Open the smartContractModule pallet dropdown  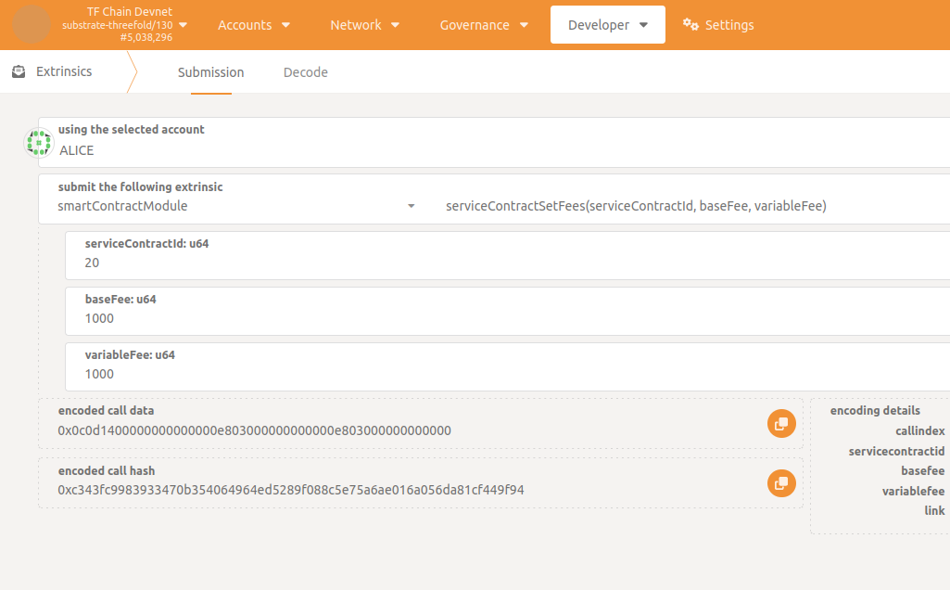236,206
